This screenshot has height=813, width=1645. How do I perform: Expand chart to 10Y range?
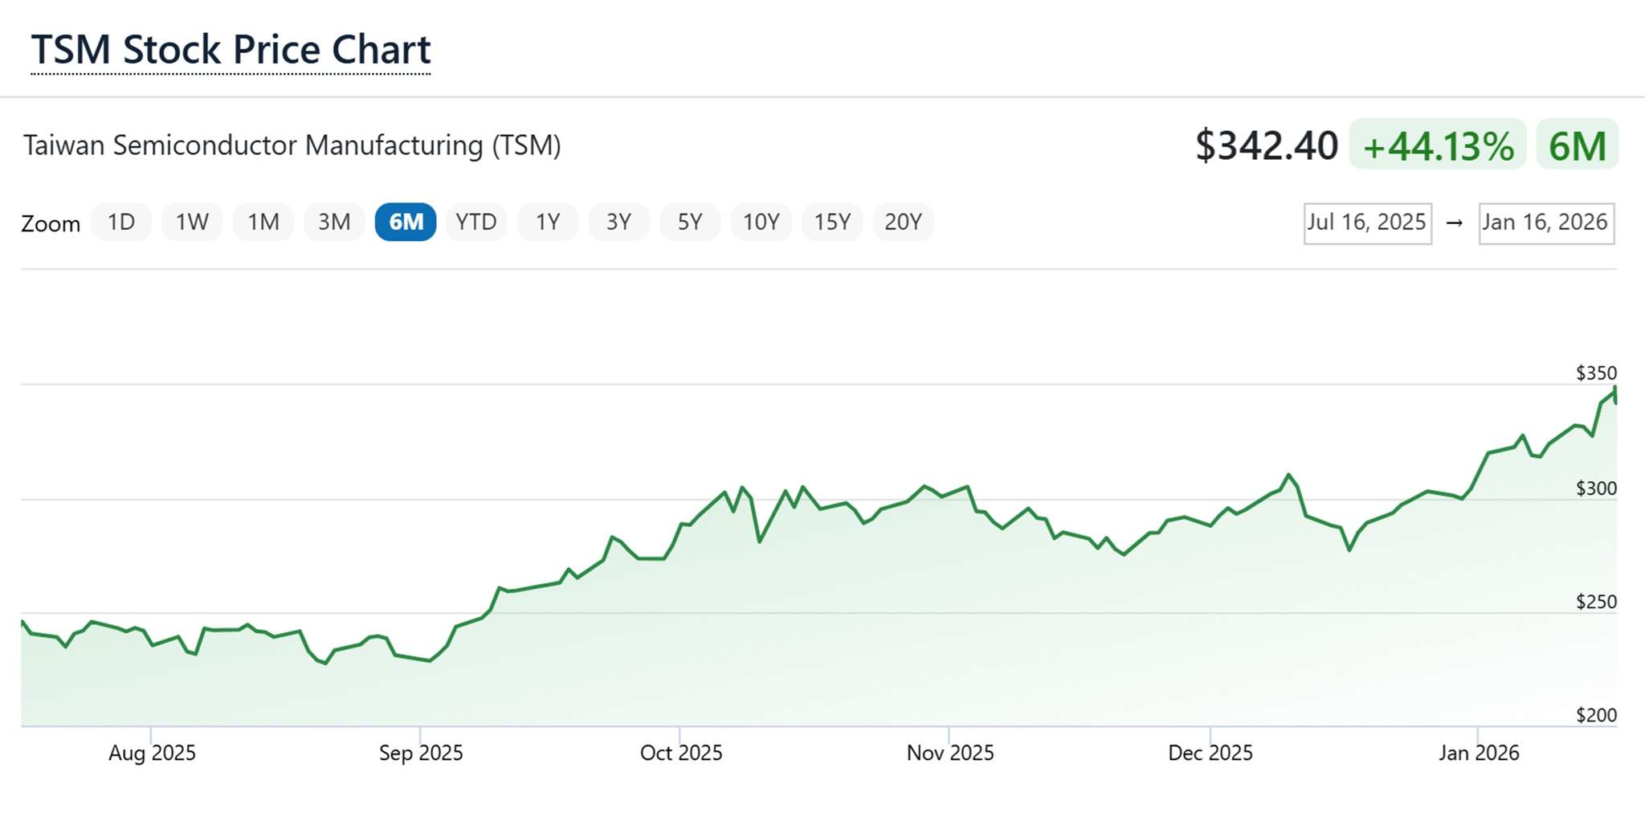(x=761, y=223)
